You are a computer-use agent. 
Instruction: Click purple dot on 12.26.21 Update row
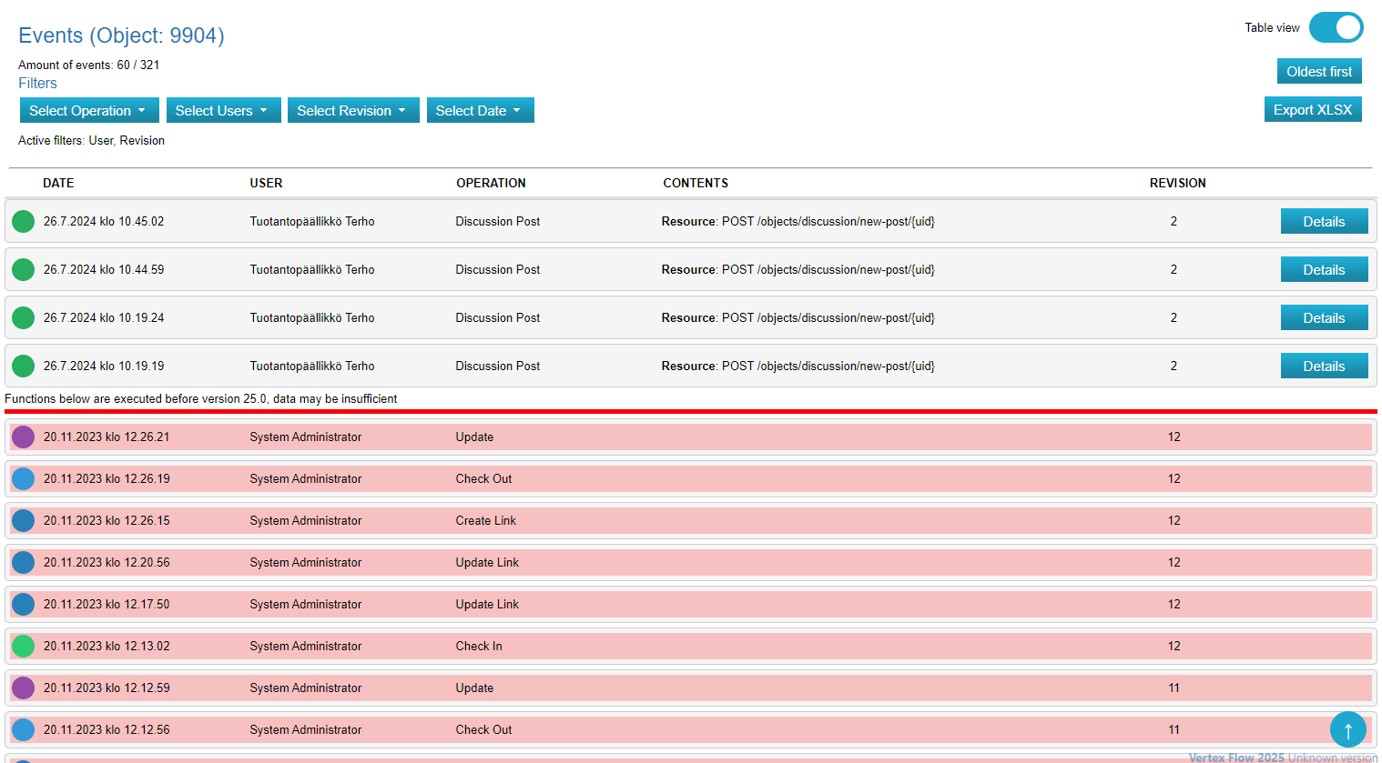click(24, 437)
